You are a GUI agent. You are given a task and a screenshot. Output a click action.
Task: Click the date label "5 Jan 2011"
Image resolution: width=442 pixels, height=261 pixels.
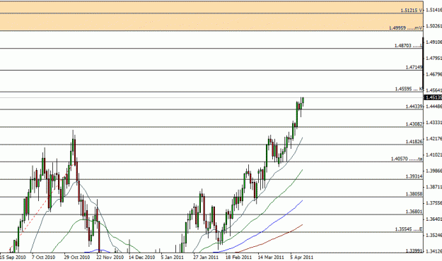(x=173, y=257)
